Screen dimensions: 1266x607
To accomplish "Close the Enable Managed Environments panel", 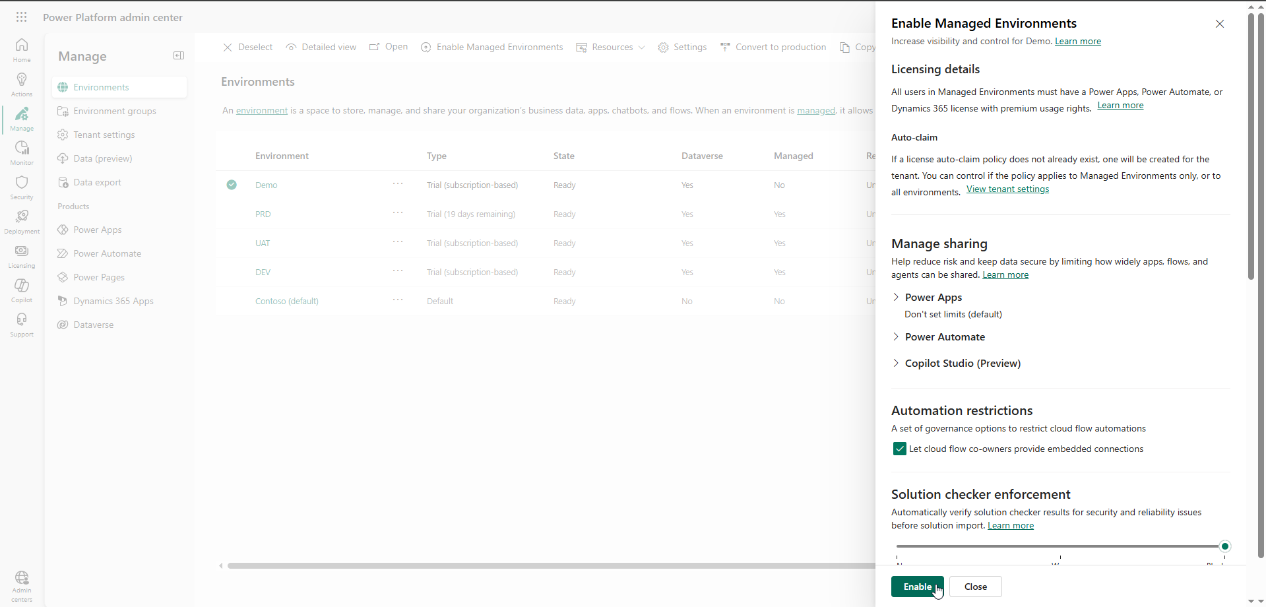I will coord(1220,24).
